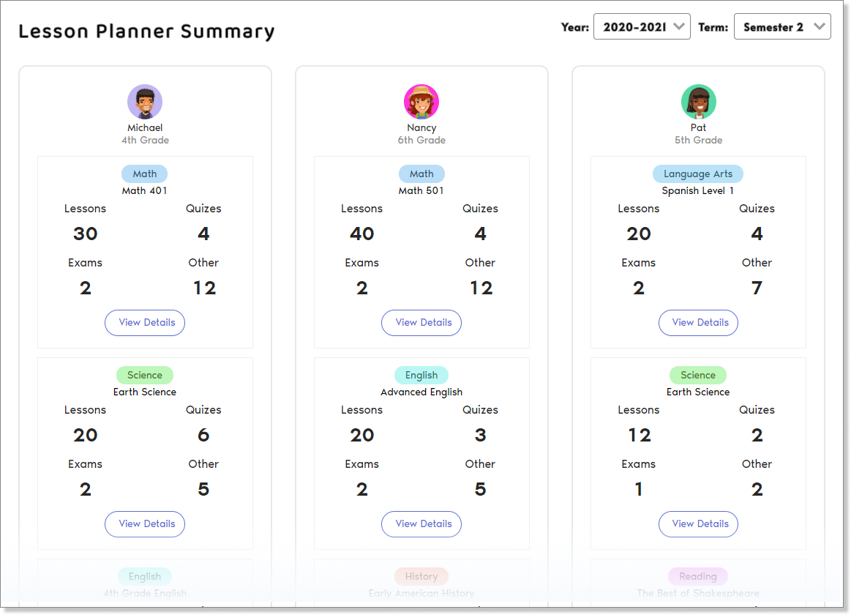This screenshot has width=851, height=615.
Task: Click the name Michael
Action: (145, 127)
